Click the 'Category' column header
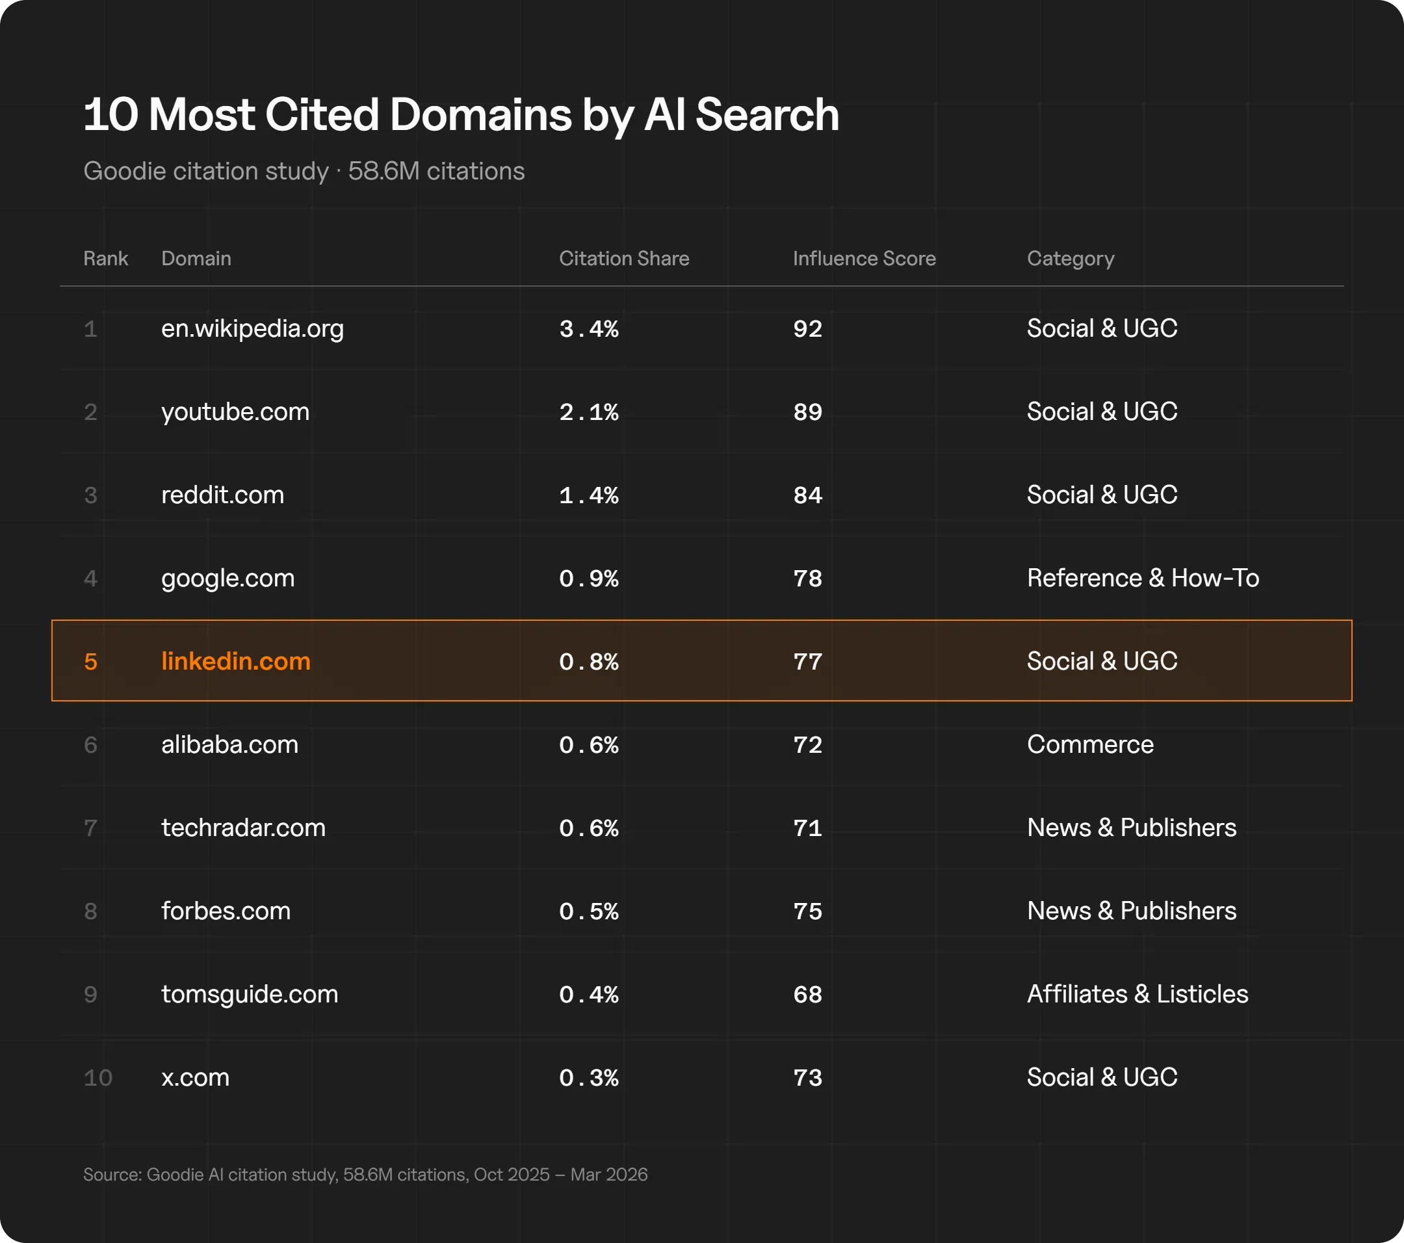The width and height of the screenshot is (1404, 1243). [x=1070, y=259]
